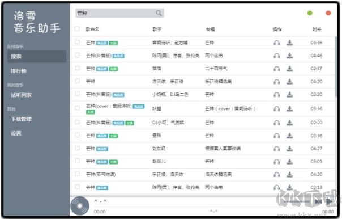Viewport: 342px width, 219px height.
Task: Listen to the 妖蝶 cover version
Action: (276, 108)
